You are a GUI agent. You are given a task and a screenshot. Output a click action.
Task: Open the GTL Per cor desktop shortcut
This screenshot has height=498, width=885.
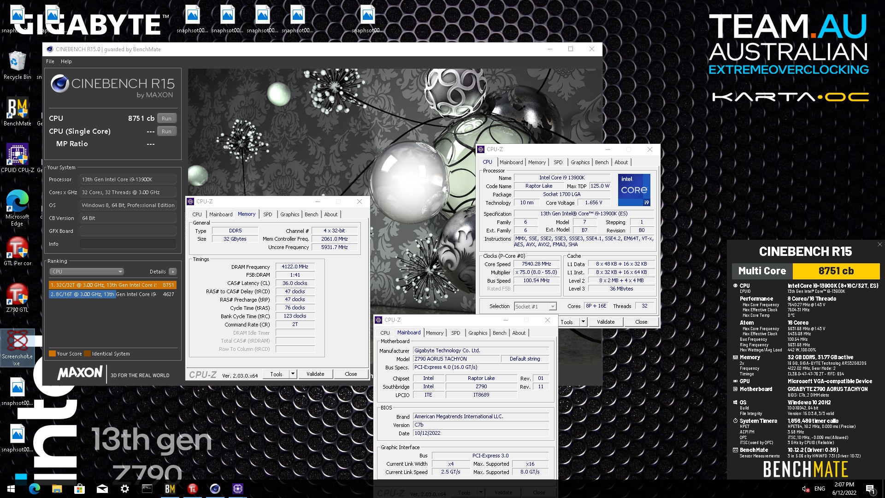[x=17, y=251]
